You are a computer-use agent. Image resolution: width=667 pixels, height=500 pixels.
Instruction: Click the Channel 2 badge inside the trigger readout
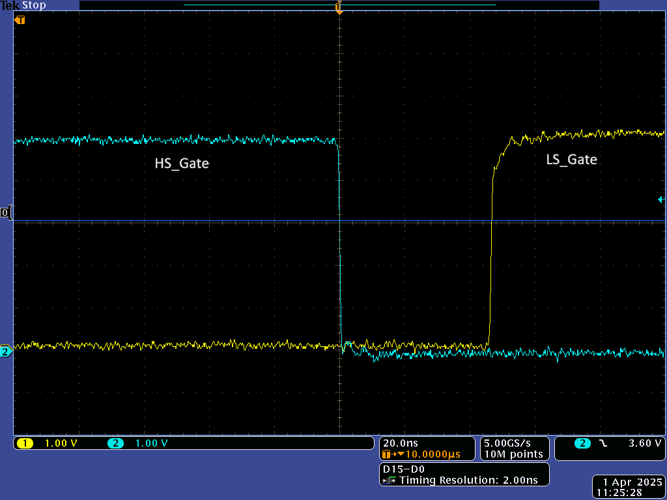582,443
